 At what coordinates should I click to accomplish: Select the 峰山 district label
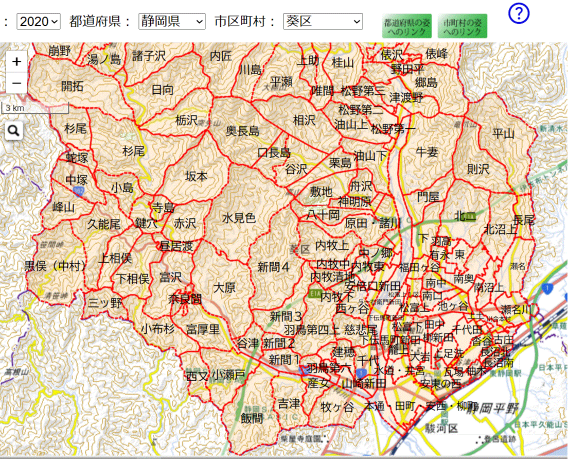63,207
